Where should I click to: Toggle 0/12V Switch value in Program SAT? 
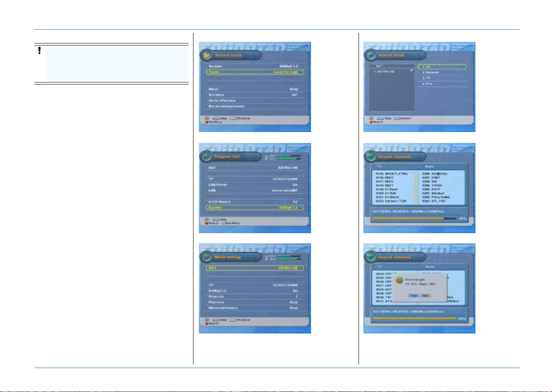[x=295, y=201]
